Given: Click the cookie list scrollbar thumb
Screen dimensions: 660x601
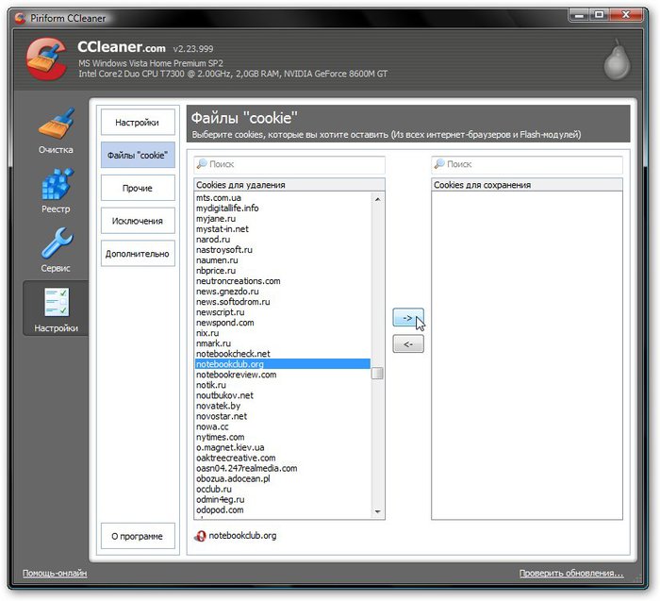Looking at the screenshot, I should (377, 374).
